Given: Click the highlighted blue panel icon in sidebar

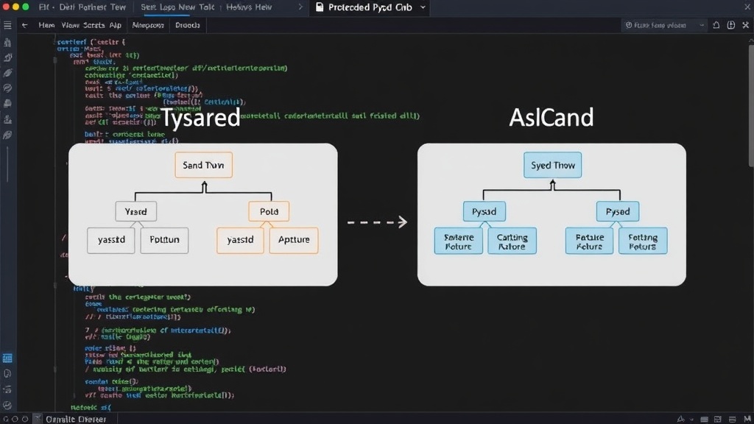Looking at the screenshot, I should tap(7, 358).
